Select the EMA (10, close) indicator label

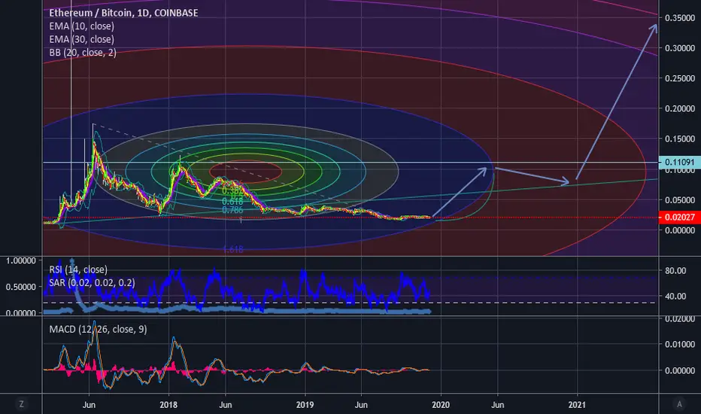click(81, 26)
